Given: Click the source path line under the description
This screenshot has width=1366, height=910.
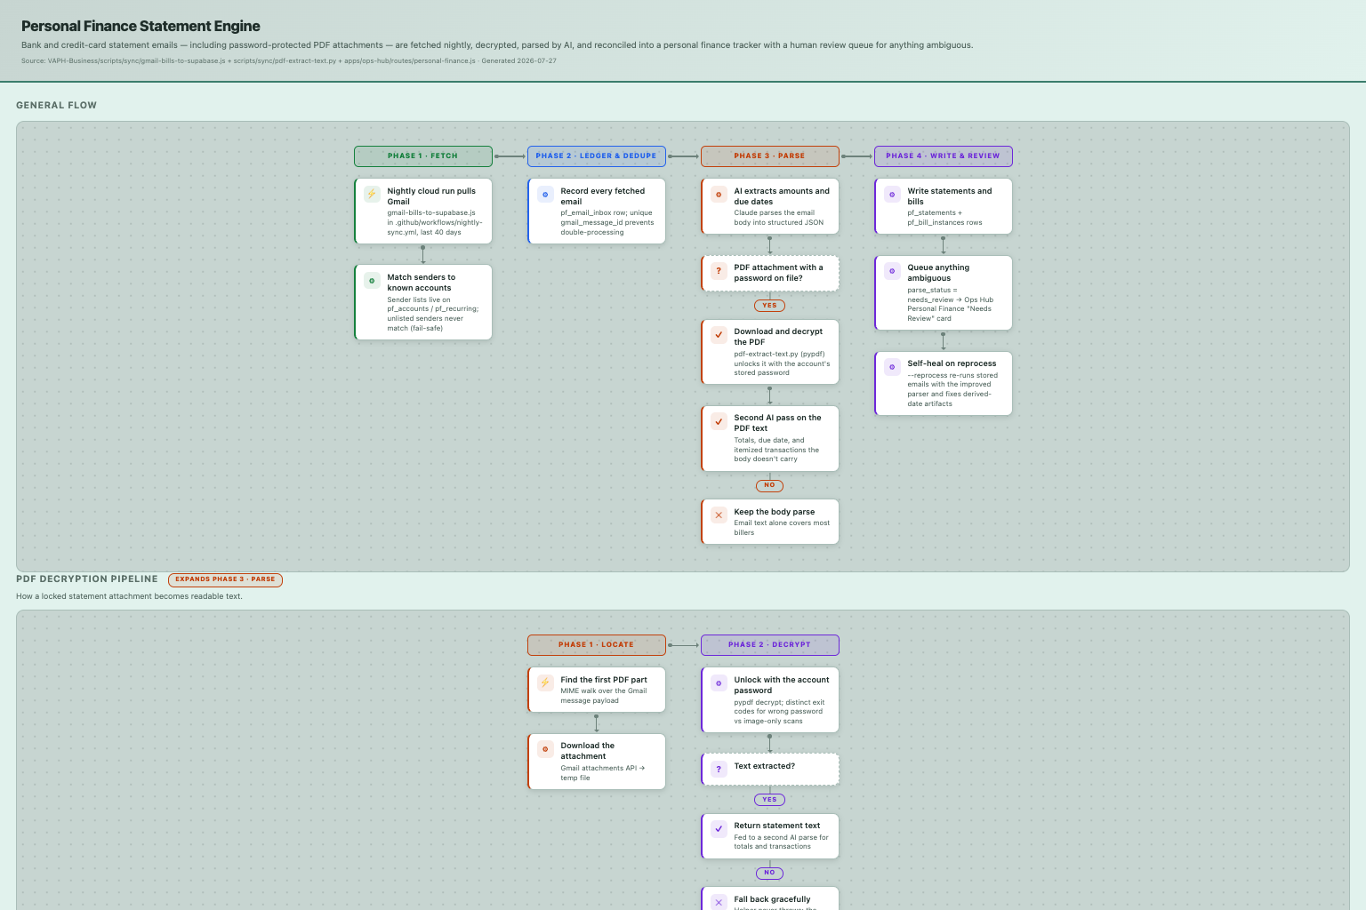Looking at the screenshot, I should click(289, 61).
